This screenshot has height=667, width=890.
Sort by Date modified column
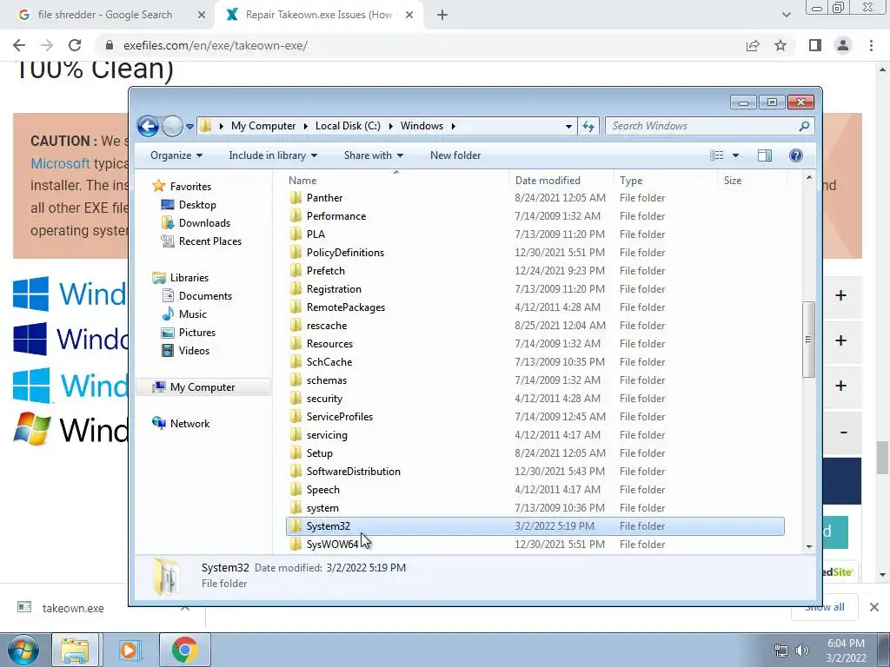[x=562, y=181]
